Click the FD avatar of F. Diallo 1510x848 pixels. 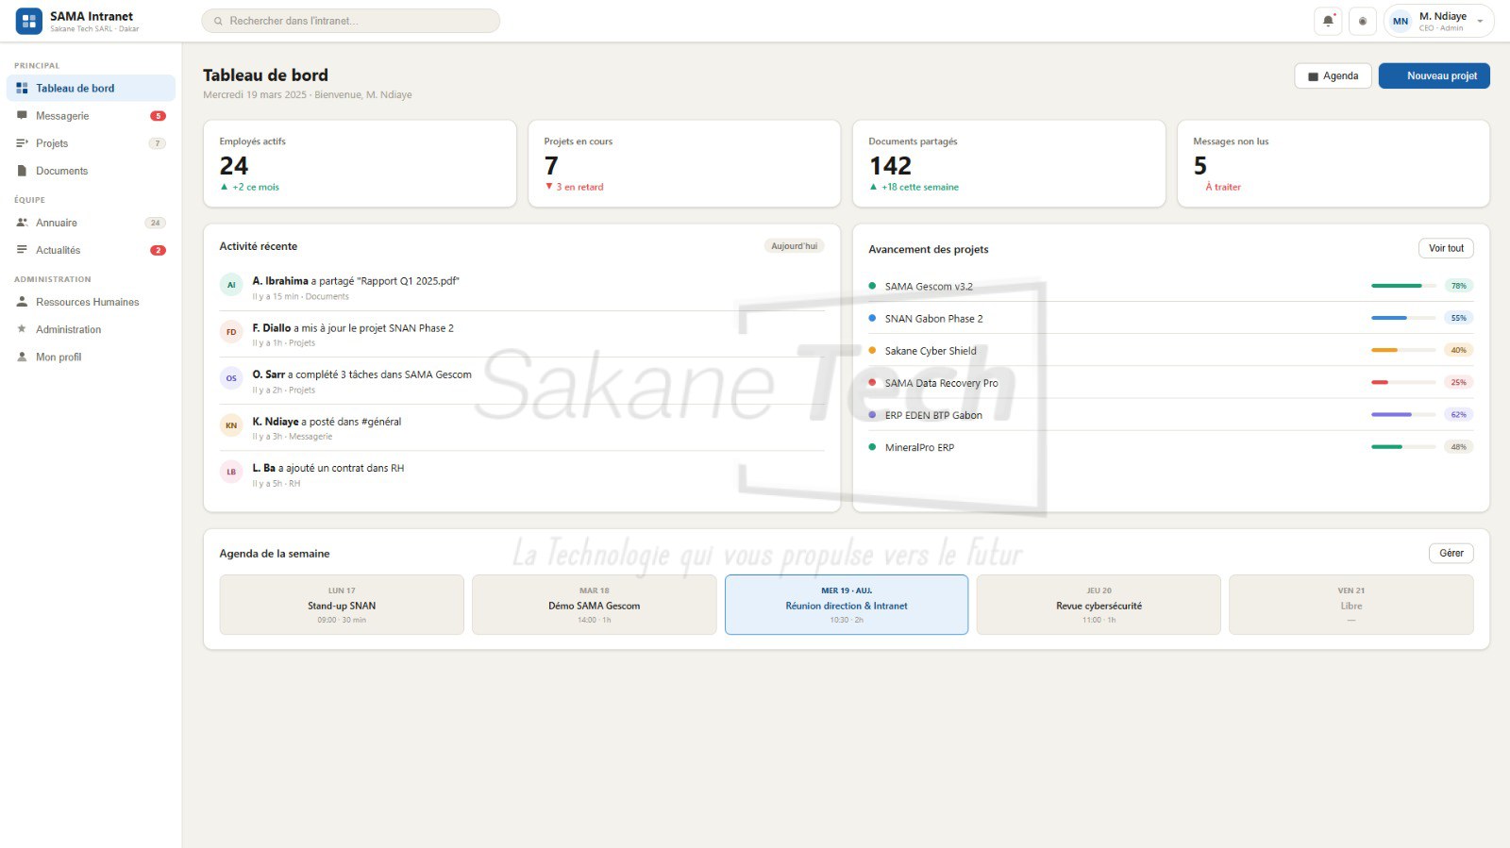coord(231,332)
